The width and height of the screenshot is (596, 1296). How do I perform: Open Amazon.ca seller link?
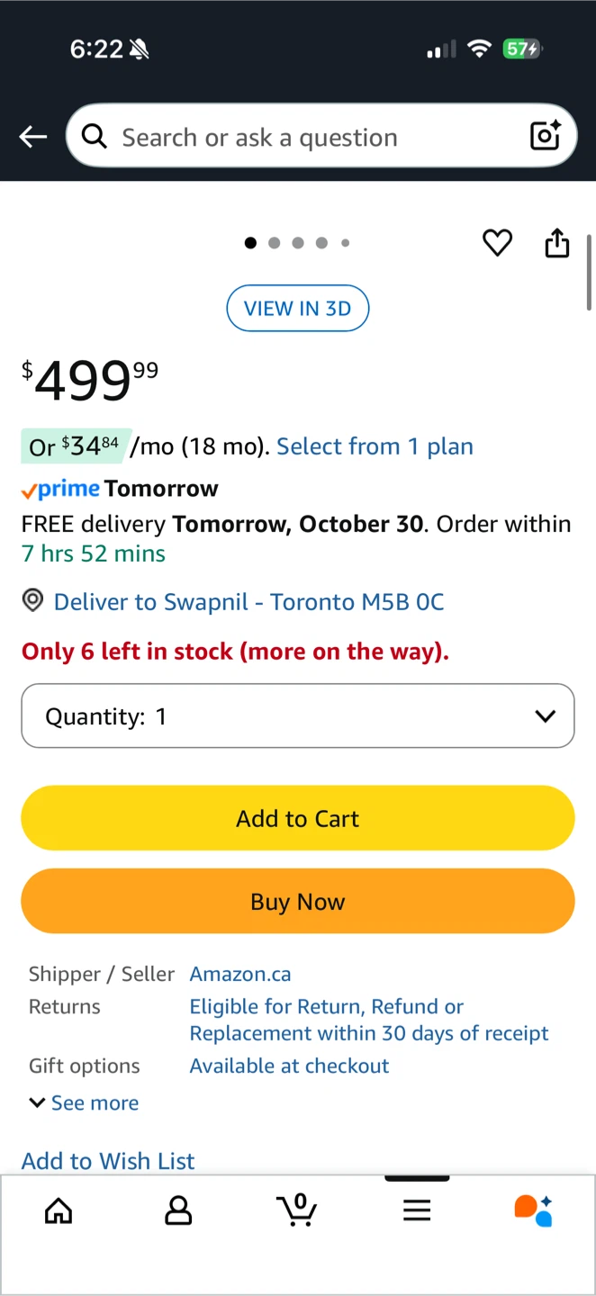(240, 974)
